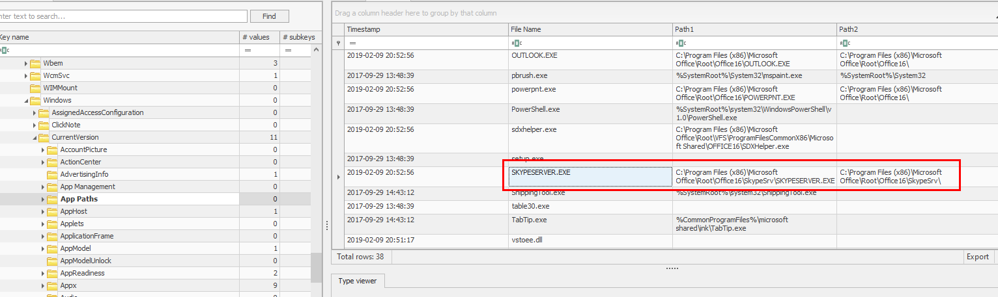Viewport: 998px width, 297px height.
Task: Select the SKYPESERVER.EXE file name cell
Action: tap(590, 176)
